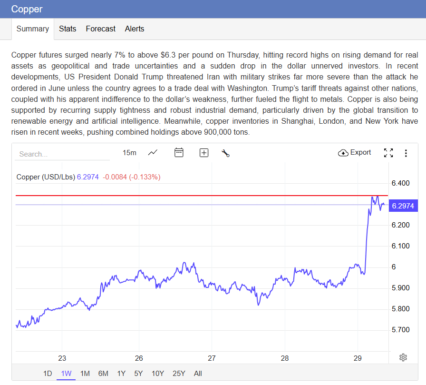This screenshot has width=426, height=385.
Task: Click the Export cloud download button
Action: point(355,153)
